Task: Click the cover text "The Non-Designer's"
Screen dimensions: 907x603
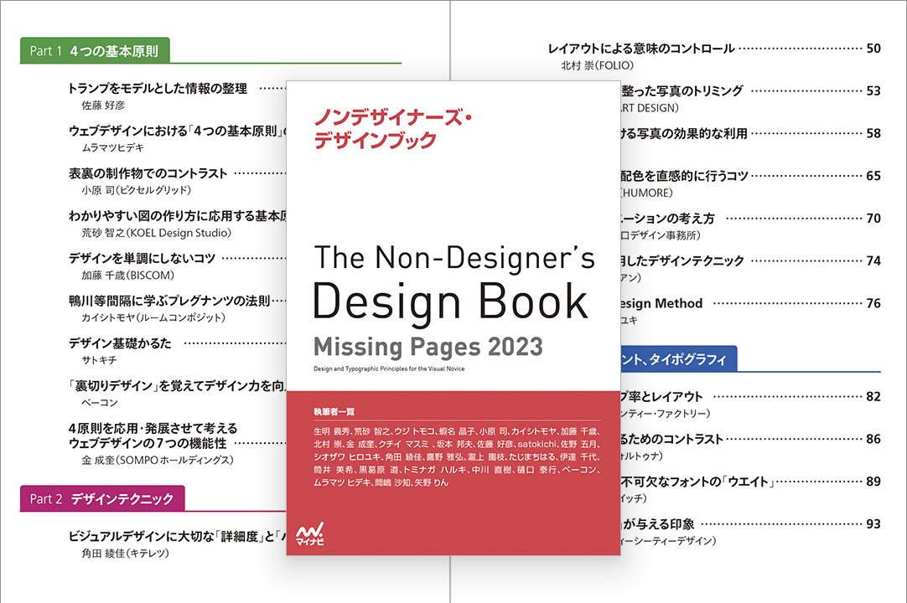Action: click(454, 257)
